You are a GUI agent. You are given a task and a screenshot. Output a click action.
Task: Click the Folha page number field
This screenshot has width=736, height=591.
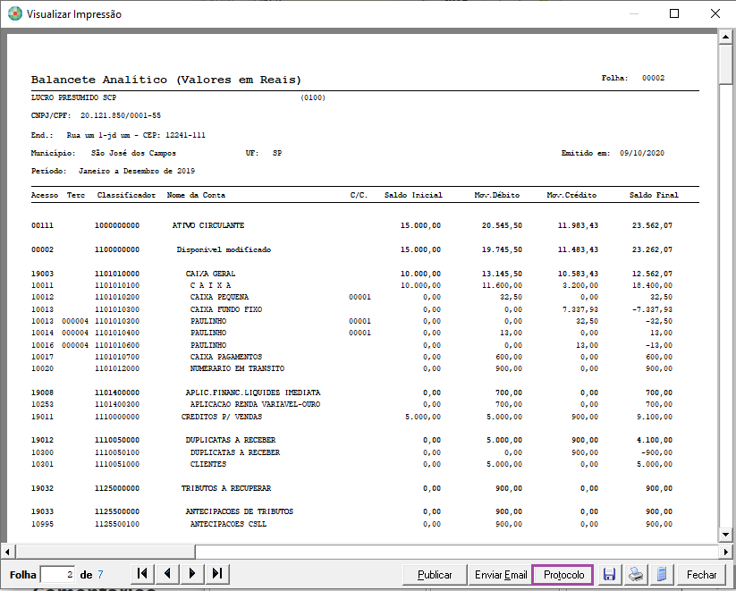point(57,575)
